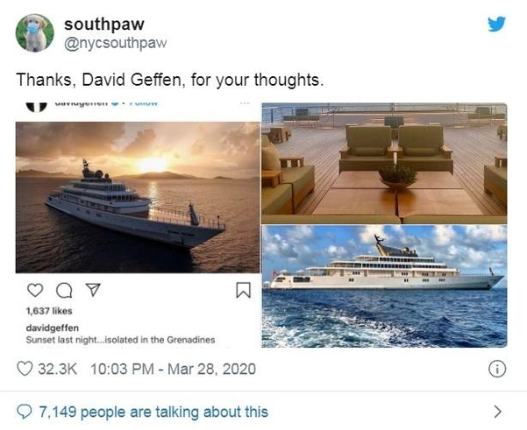Open the white yacht on blue sea photo
The image size is (527, 430).
tap(384, 286)
